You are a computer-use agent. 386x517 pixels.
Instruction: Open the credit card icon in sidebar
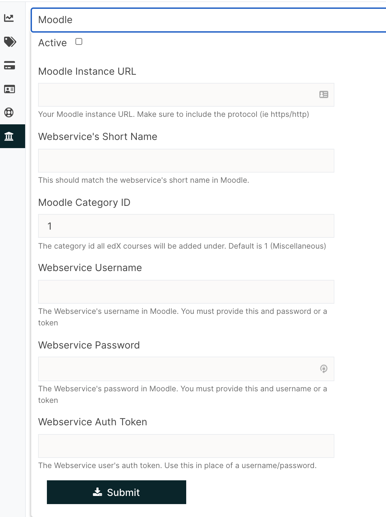pos(10,65)
